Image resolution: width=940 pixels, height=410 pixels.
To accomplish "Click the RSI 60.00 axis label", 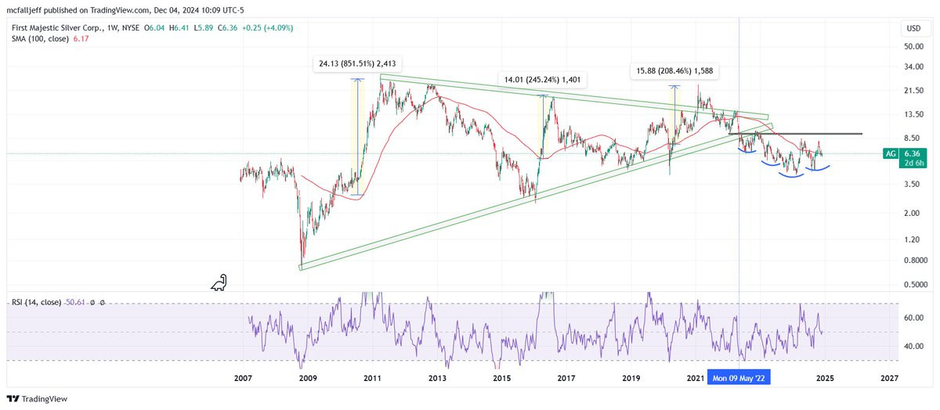I will click(x=913, y=318).
